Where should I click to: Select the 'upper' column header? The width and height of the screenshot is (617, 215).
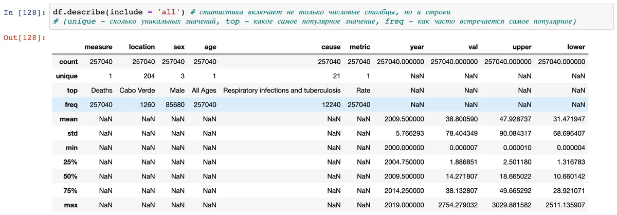(x=522, y=47)
